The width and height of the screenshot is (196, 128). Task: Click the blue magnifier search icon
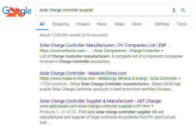click(183, 10)
